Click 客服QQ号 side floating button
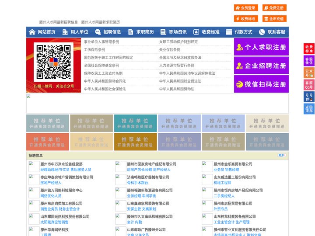 [x=309, y=85]
